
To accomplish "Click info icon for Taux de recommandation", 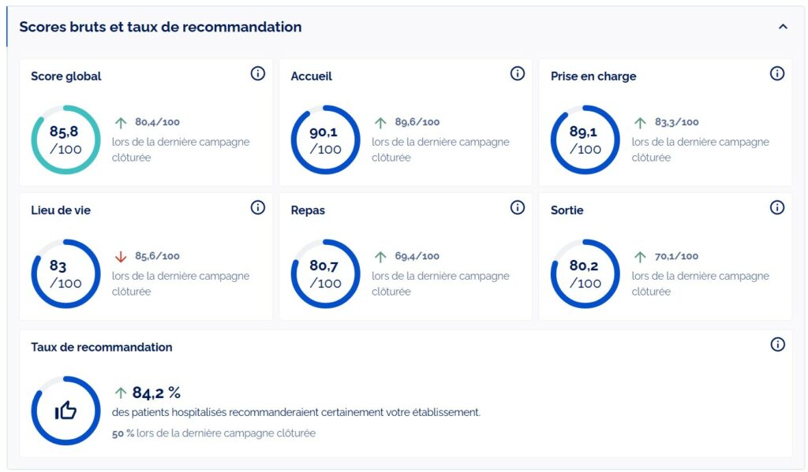I will coord(777,344).
